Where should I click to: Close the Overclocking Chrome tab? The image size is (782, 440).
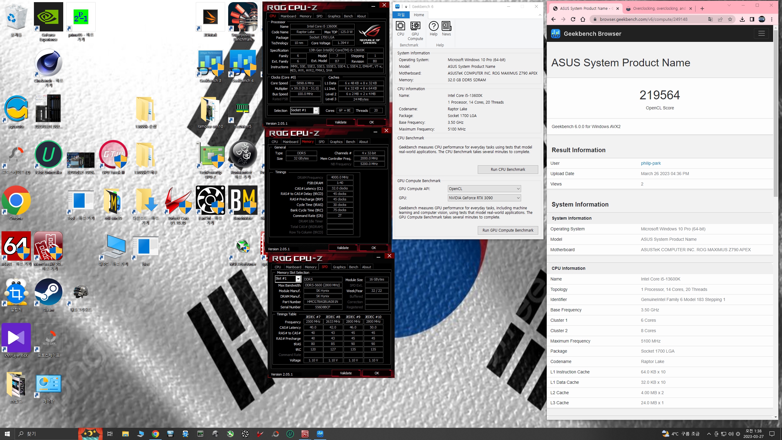690,9
